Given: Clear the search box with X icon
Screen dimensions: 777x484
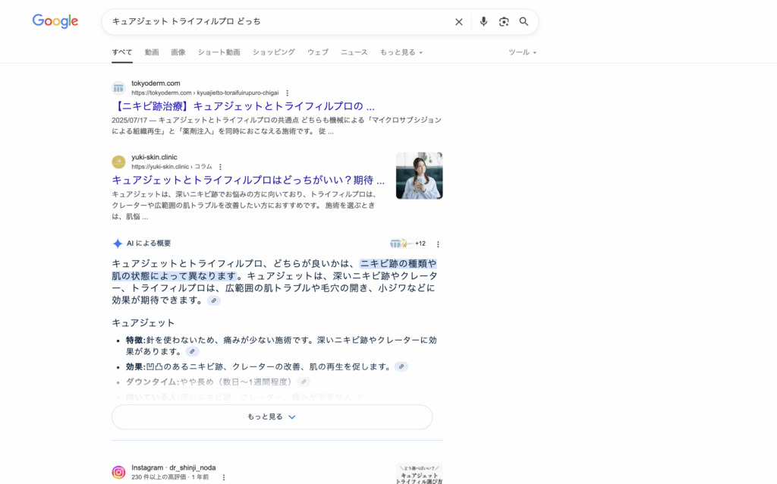Looking at the screenshot, I should pos(459,22).
